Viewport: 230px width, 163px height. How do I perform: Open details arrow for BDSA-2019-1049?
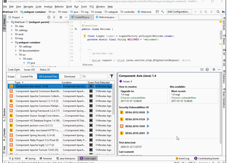point(148,126)
